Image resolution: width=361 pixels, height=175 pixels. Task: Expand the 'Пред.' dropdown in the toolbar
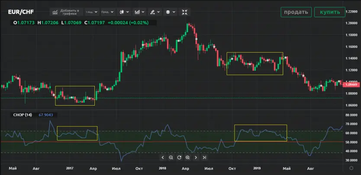pos(108,12)
